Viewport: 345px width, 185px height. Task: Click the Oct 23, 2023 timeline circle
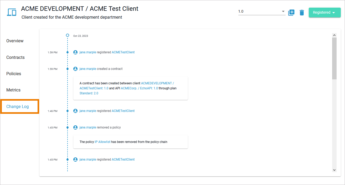point(68,35)
